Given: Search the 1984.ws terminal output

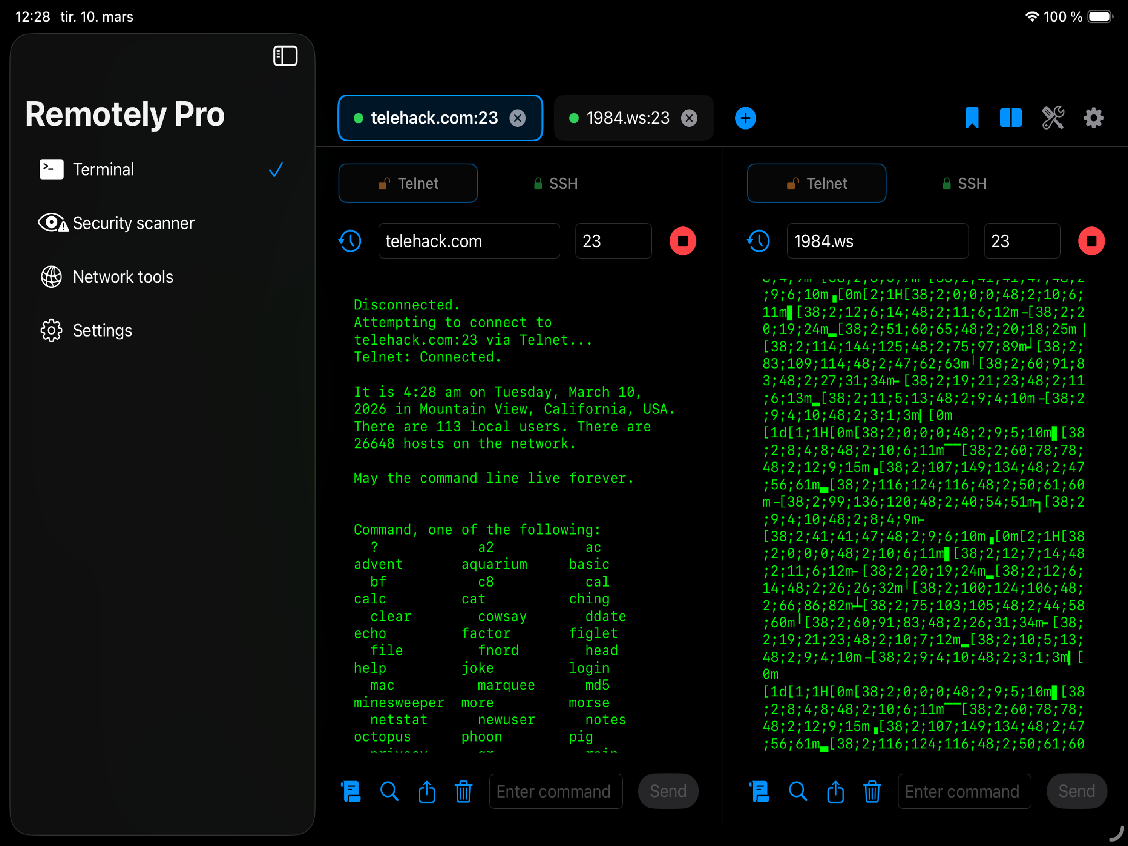Looking at the screenshot, I should pyautogui.click(x=798, y=791).
